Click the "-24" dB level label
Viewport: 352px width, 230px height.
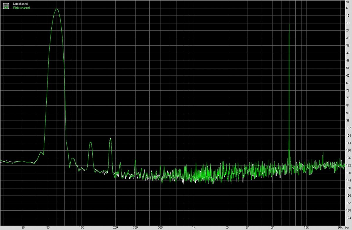[x=348, y=30]
